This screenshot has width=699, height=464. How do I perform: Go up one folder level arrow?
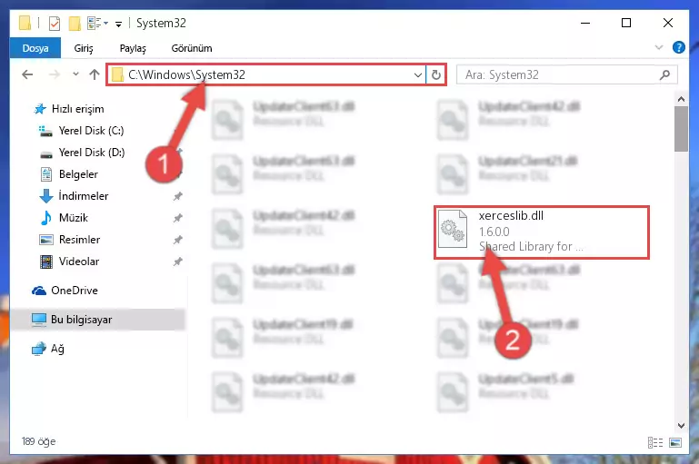click(x=94, y=74)
